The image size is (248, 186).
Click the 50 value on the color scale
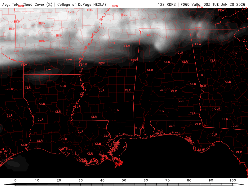pos(124,180)
